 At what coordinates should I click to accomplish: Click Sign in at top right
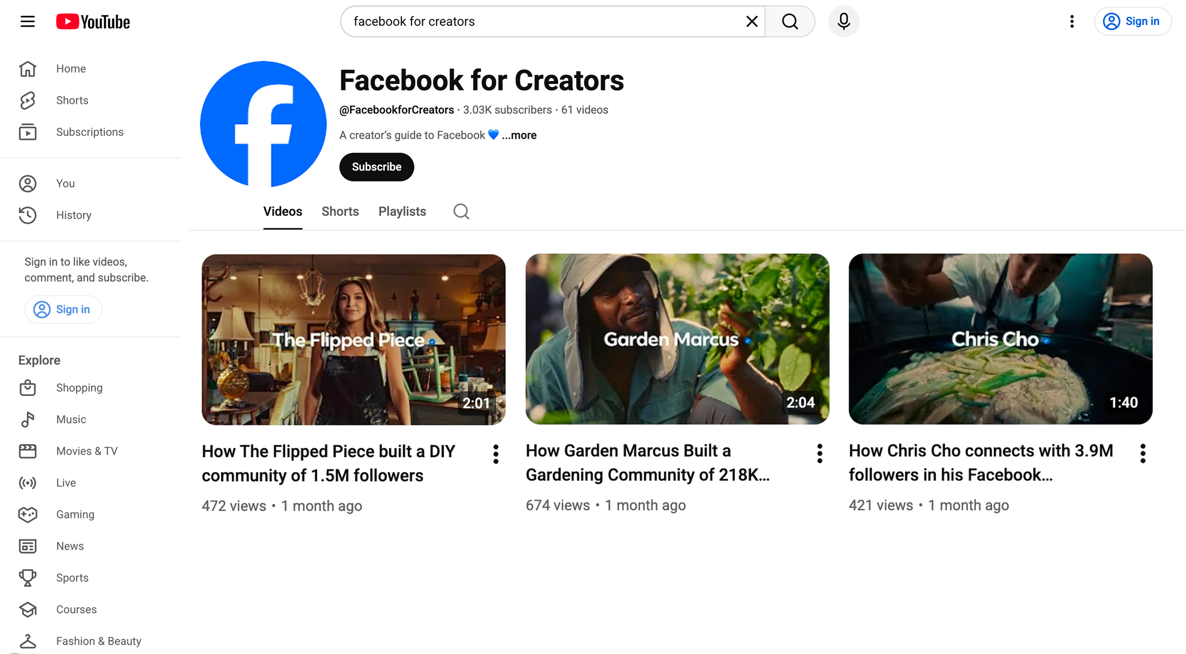[x=1133, y=22]
